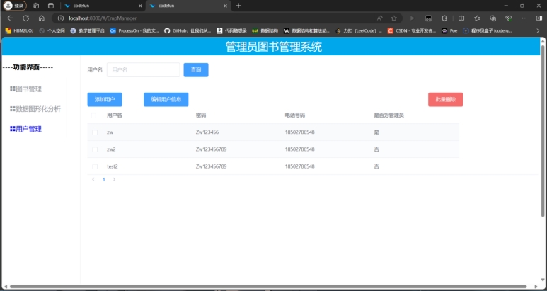Click the 添加用户 button
Image resolution: width=547 pixels, height=291 pixels.
(105, 100)
